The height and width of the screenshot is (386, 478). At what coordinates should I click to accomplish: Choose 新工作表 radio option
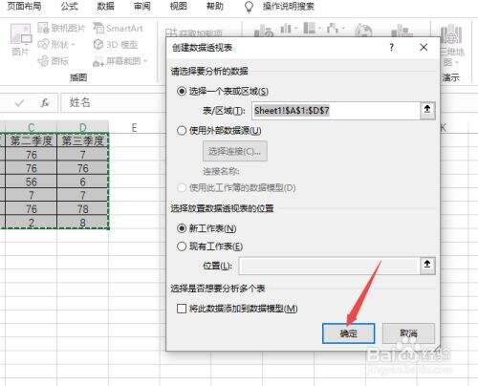coord(182,228)
